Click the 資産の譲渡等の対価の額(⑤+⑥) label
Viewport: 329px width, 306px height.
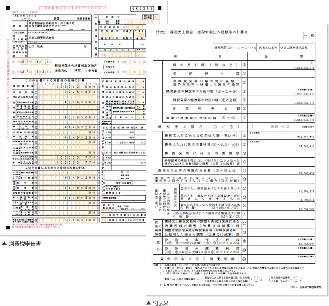202,118
